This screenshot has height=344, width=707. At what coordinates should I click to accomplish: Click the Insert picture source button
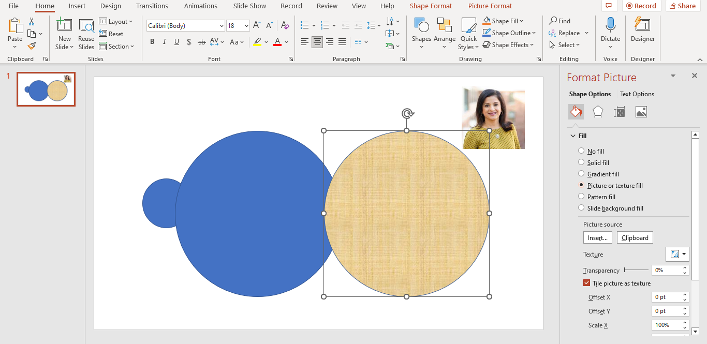(x=597, y=237)
